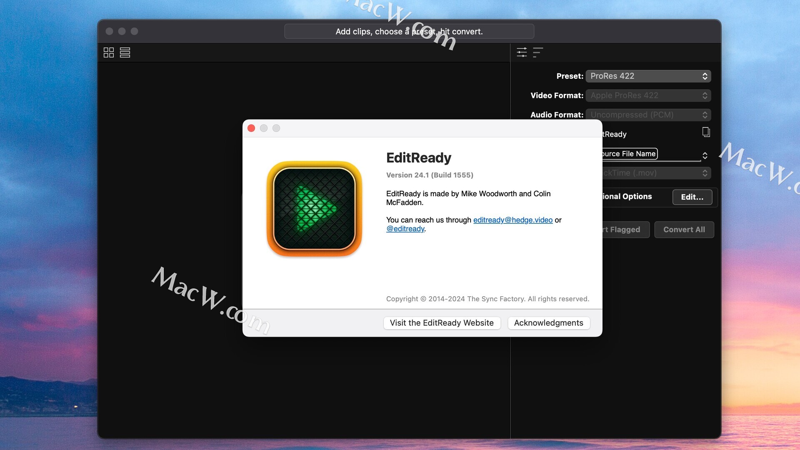Select the Source File Name token
800x450 pixels.
pyautogui.click(x=630, y=154)
